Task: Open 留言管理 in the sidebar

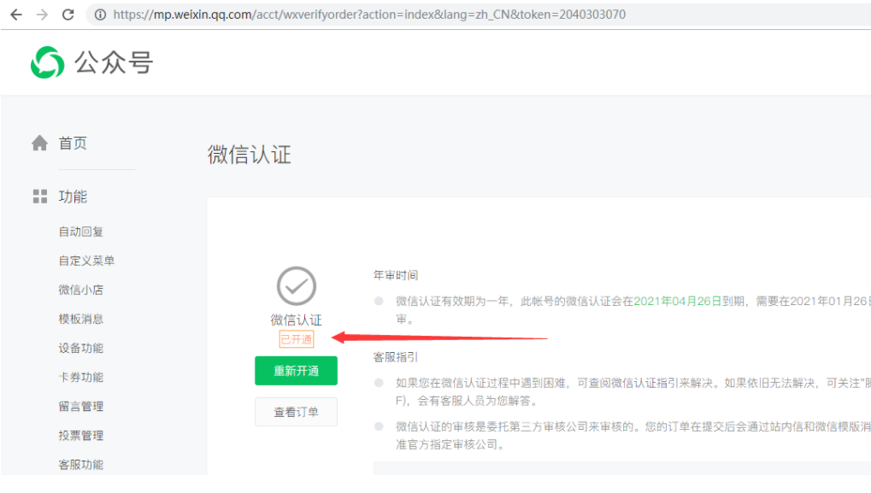Action: click(x=80, y=406)
